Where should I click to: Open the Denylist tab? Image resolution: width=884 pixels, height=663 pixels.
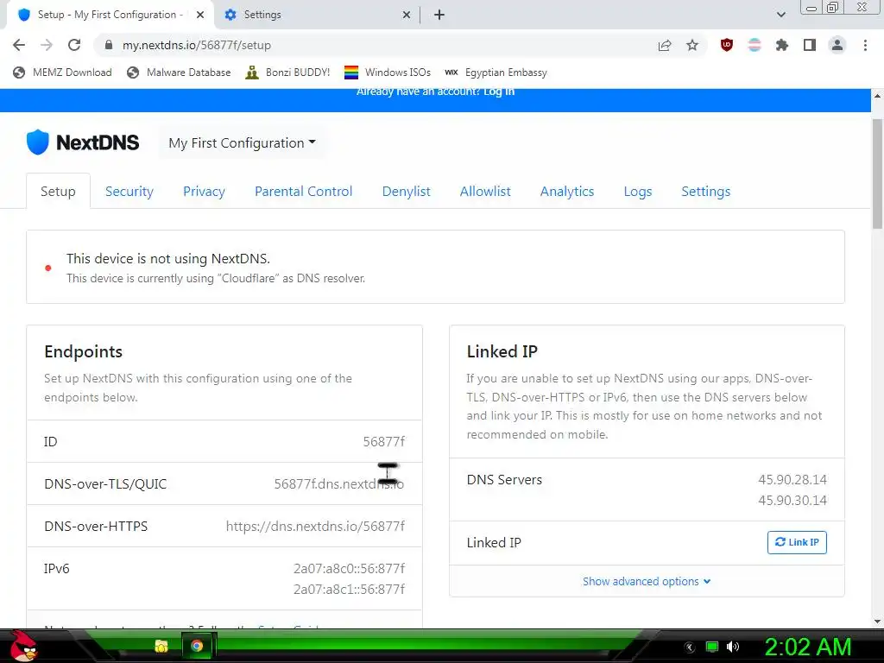406,191
